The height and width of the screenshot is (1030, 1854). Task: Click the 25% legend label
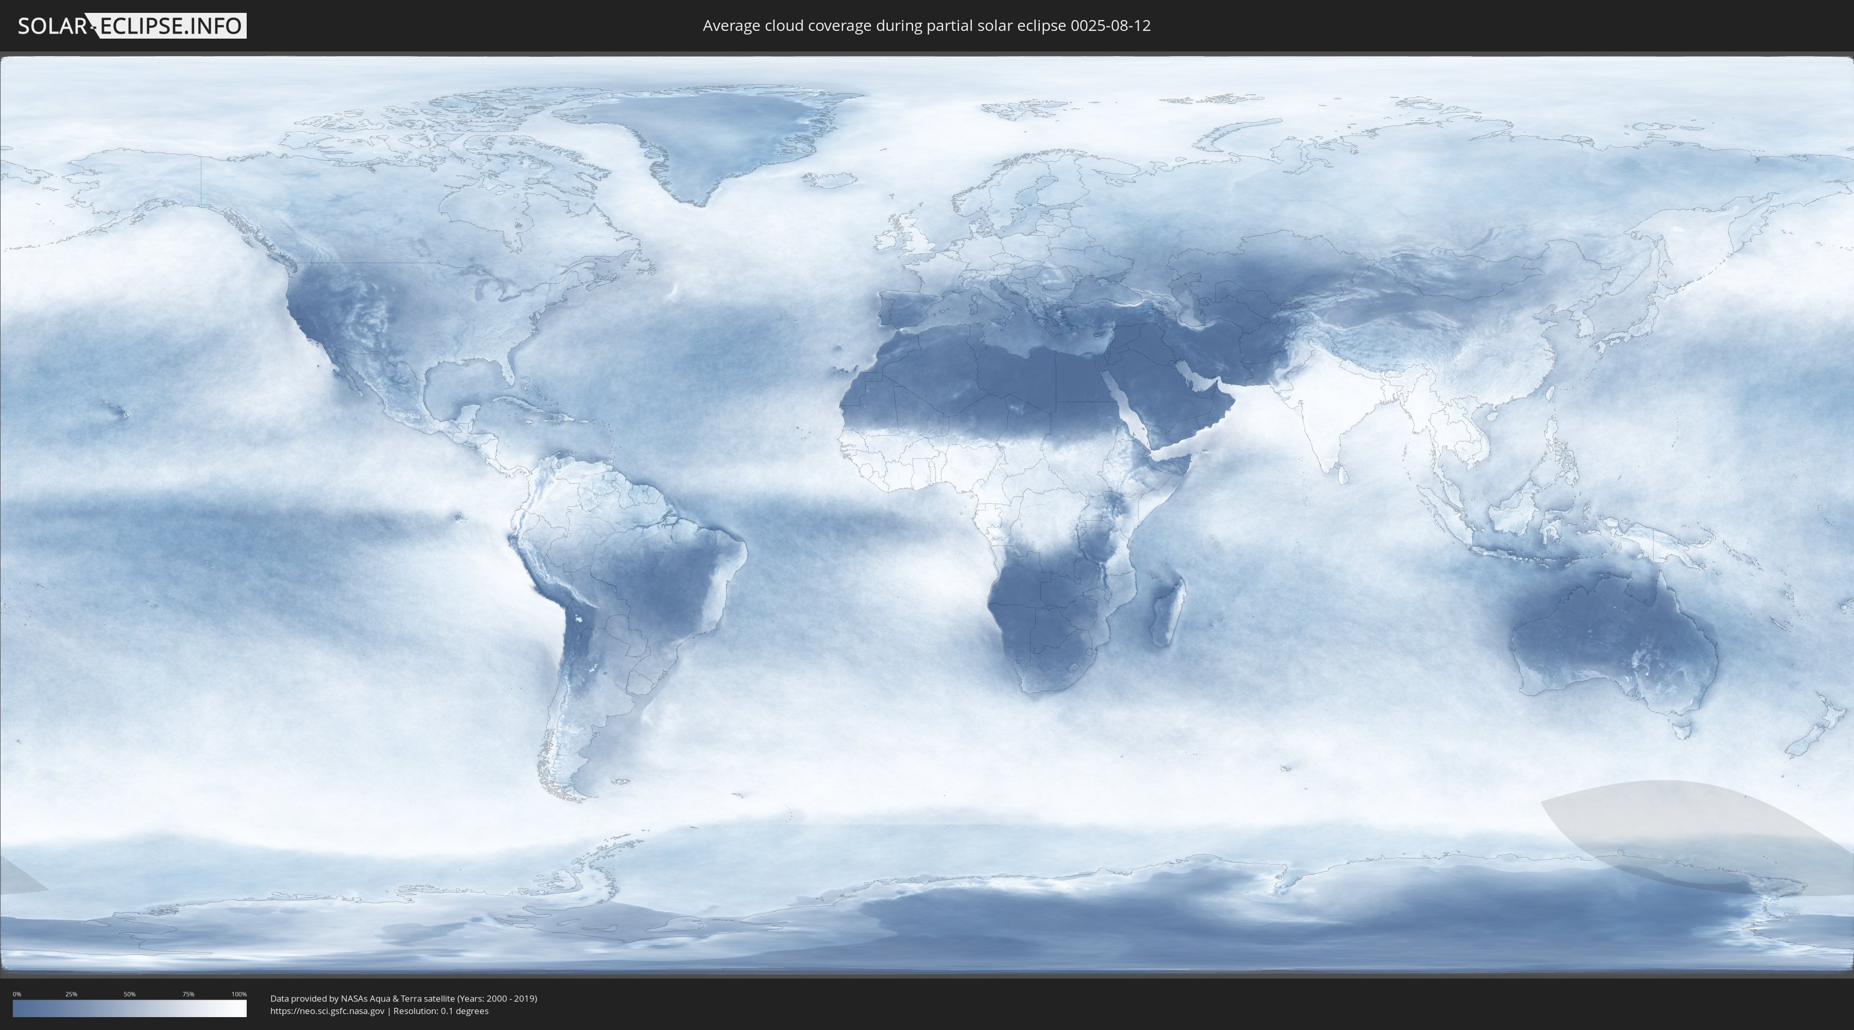[x=71, y=994]
